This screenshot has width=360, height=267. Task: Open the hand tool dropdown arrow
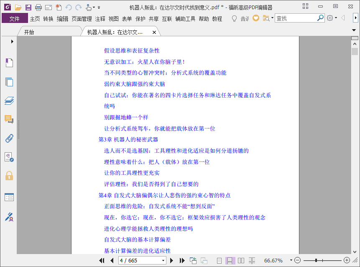tap(94, 8)
